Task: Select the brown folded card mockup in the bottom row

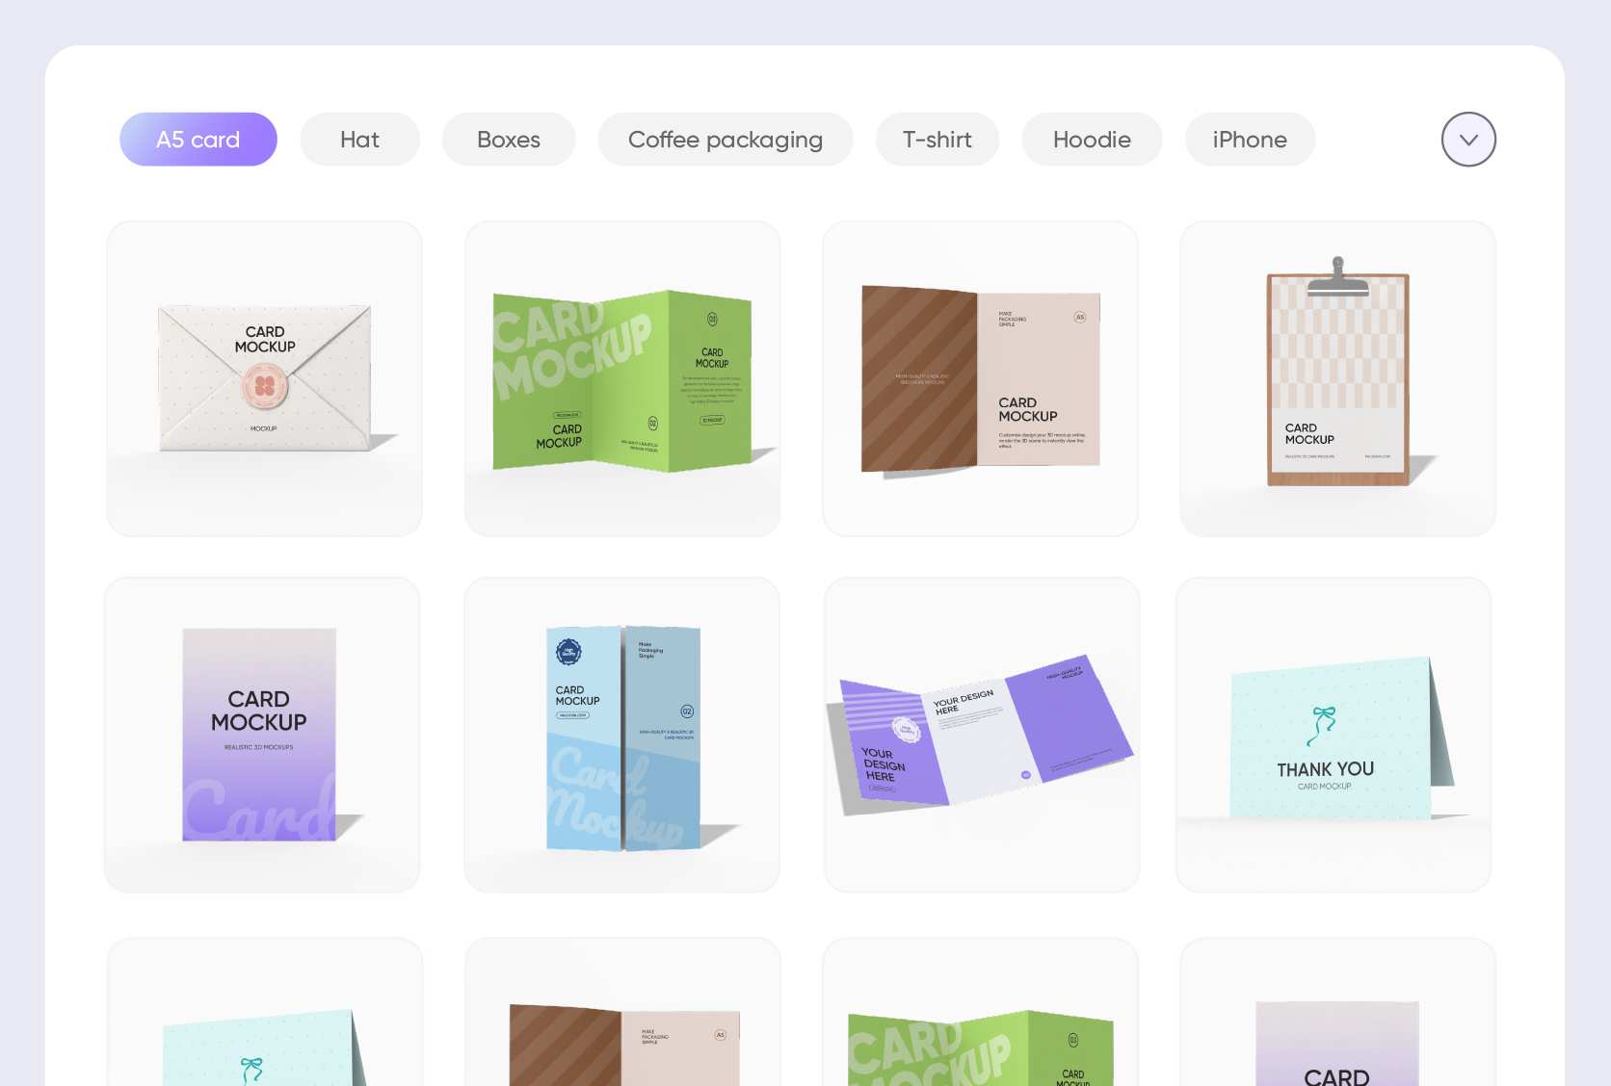Action: pyautogui.click(x=622, y=1012)
